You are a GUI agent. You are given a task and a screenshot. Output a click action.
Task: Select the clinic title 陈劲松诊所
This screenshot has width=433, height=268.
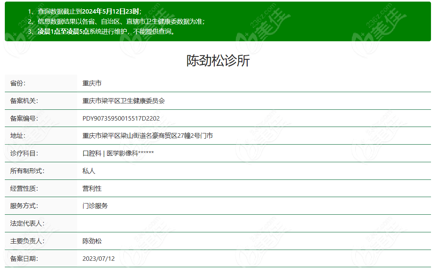point(218,60)
